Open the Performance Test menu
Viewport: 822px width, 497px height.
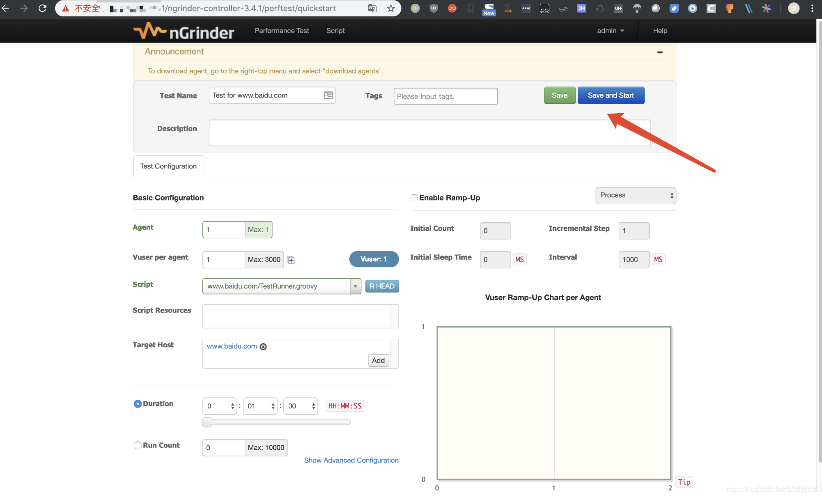(282, 31)
